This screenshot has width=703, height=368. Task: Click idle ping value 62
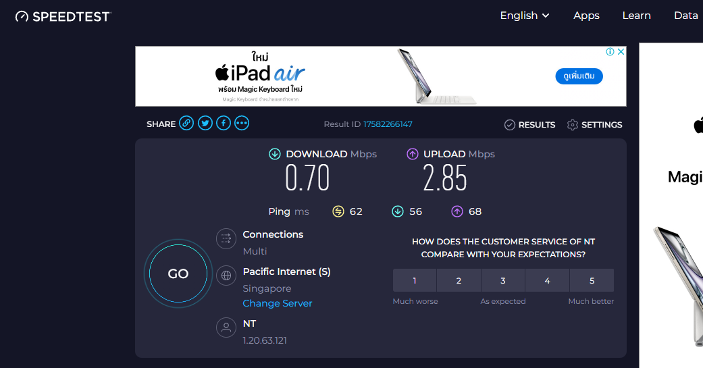click(356, 211)
